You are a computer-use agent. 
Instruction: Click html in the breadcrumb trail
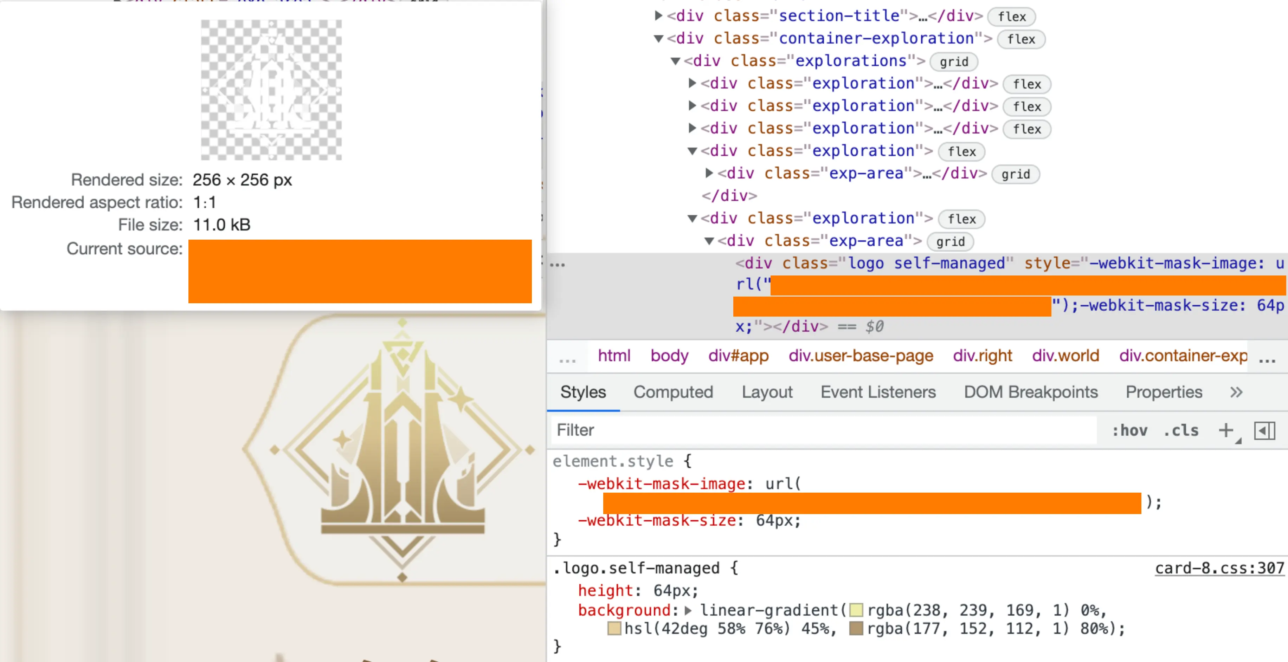click(613, 356)
